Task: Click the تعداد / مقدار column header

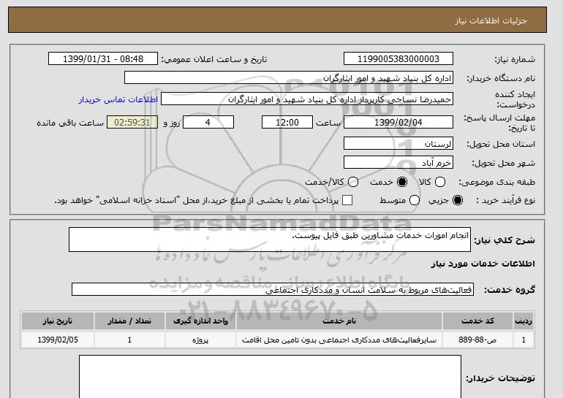Action: (x=129, y=321)
